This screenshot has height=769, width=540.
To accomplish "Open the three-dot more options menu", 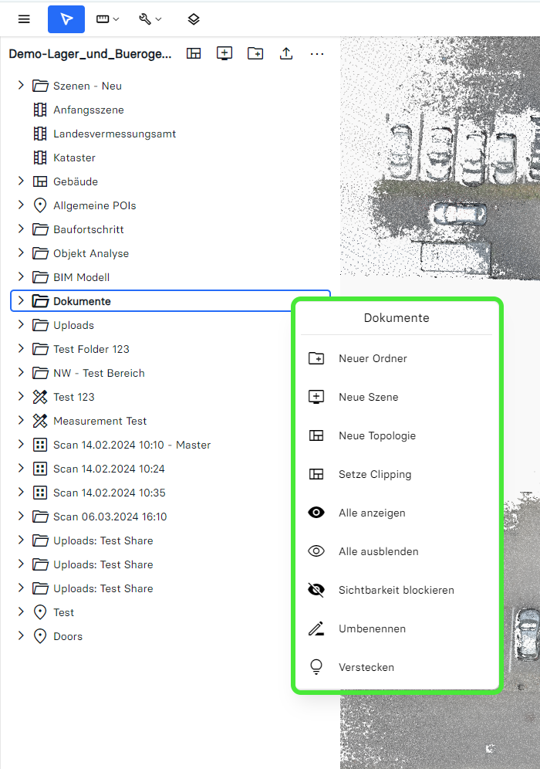I will tap(317, 53).
